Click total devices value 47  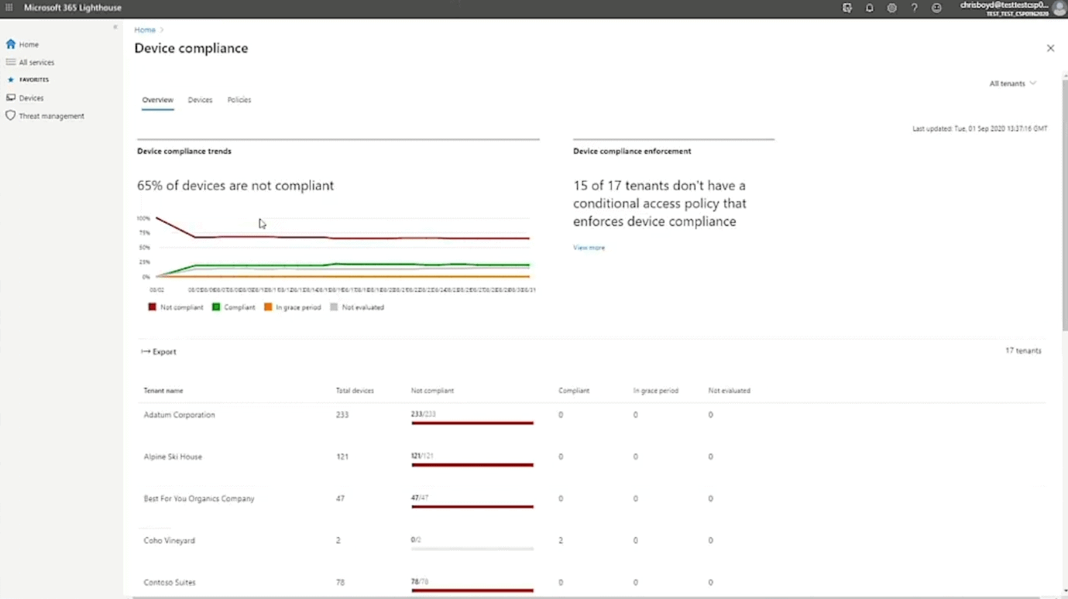tap(340, 498)
